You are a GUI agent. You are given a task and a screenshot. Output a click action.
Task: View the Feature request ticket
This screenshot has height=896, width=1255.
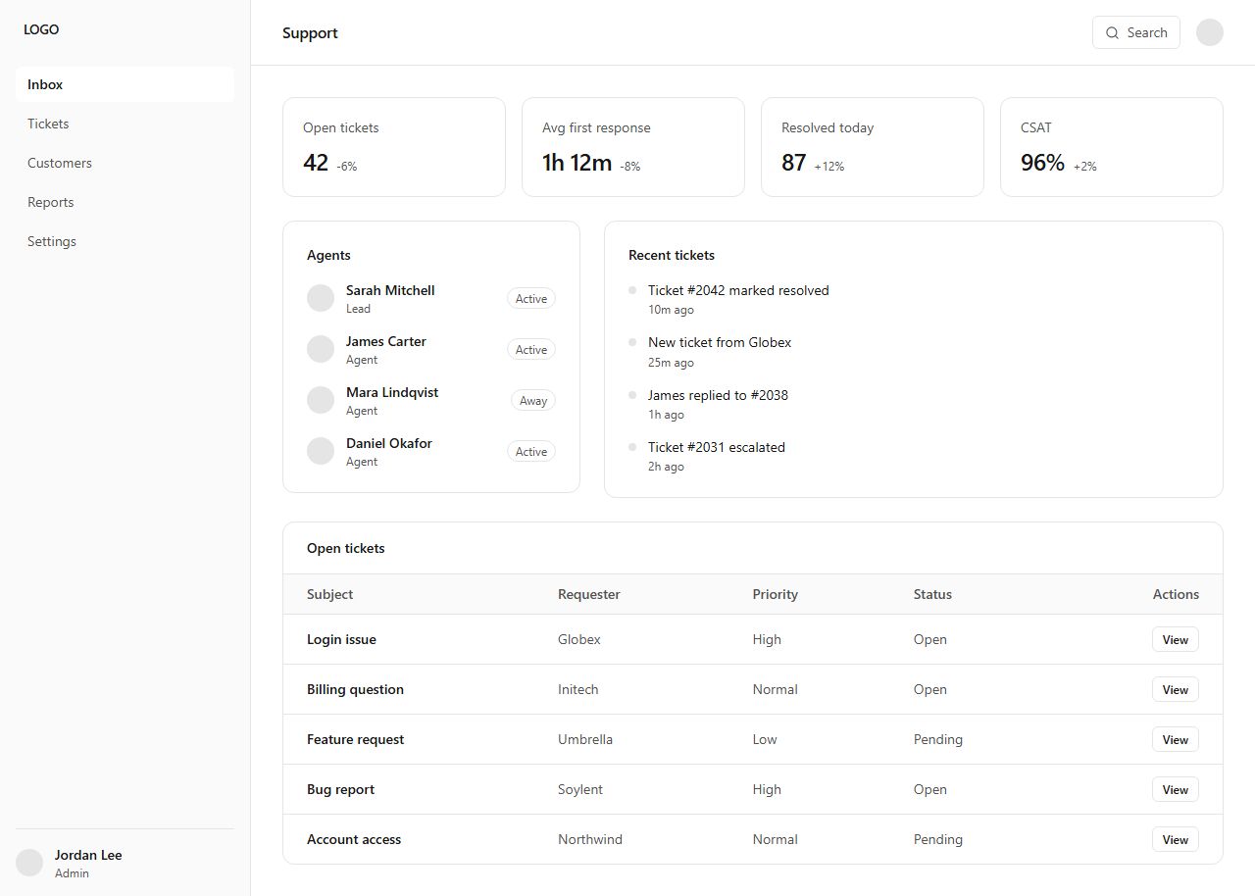click(1176, 739)
